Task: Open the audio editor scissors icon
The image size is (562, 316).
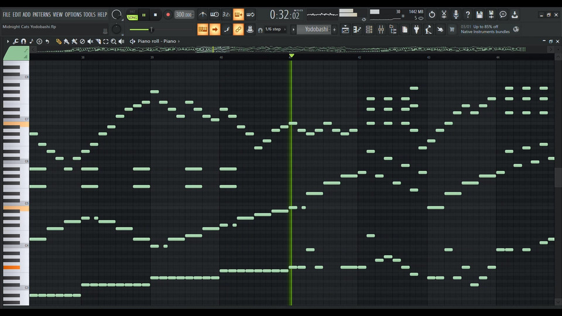Action: 444,15
